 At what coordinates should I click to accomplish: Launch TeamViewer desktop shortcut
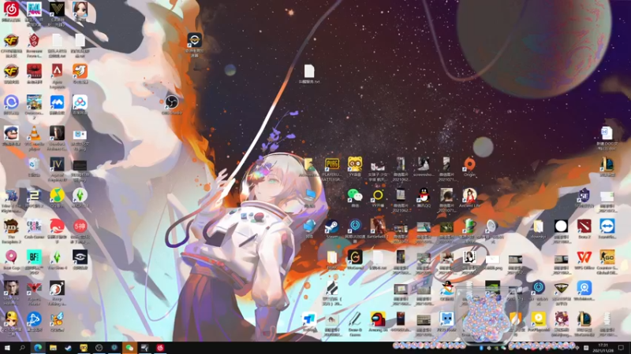tap(607, 227)
